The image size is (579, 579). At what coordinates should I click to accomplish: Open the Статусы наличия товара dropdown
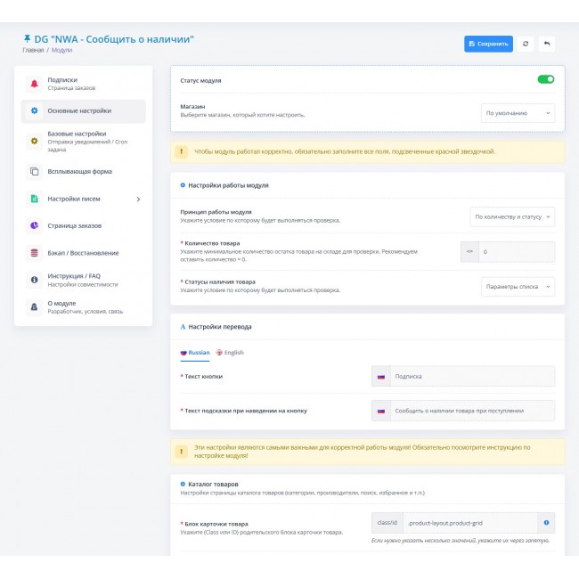point(517,286)
